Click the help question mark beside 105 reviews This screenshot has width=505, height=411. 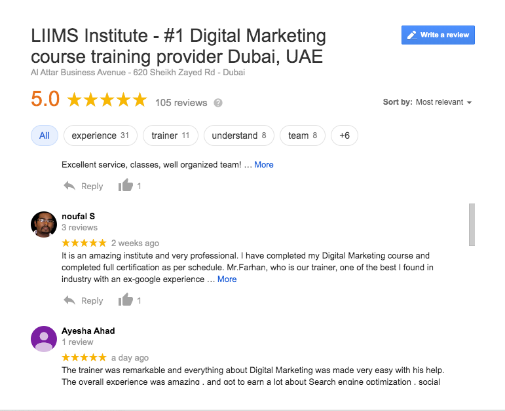(x=218, y=103)
